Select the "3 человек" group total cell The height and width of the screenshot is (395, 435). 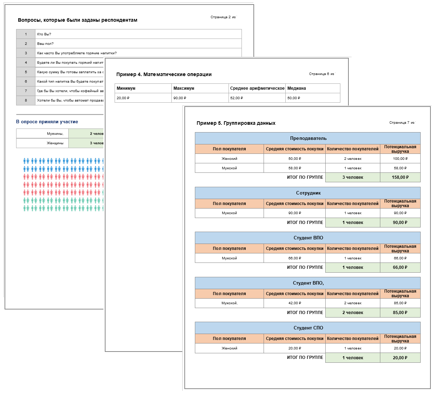pyautogui.click(x=352, y=177)
